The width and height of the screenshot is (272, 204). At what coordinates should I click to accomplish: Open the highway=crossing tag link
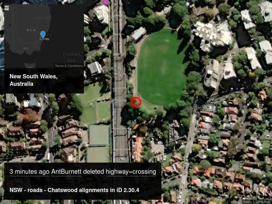[131, 172]
